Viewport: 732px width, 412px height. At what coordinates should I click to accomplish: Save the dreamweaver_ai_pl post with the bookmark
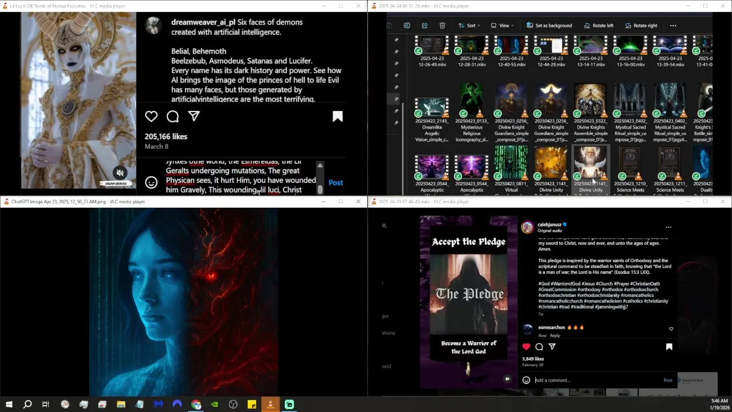click(337, 116)
